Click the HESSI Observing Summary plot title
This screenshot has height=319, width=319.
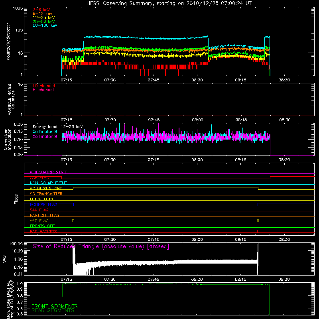pyautogui.click(x=169, y=4)
